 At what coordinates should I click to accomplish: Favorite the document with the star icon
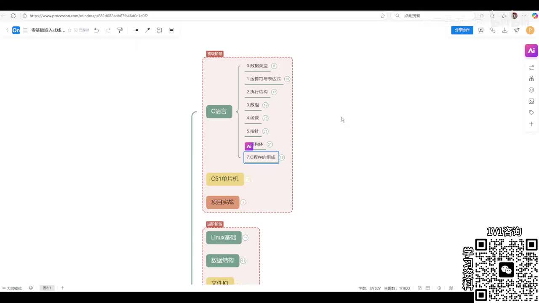click(69, 30)
